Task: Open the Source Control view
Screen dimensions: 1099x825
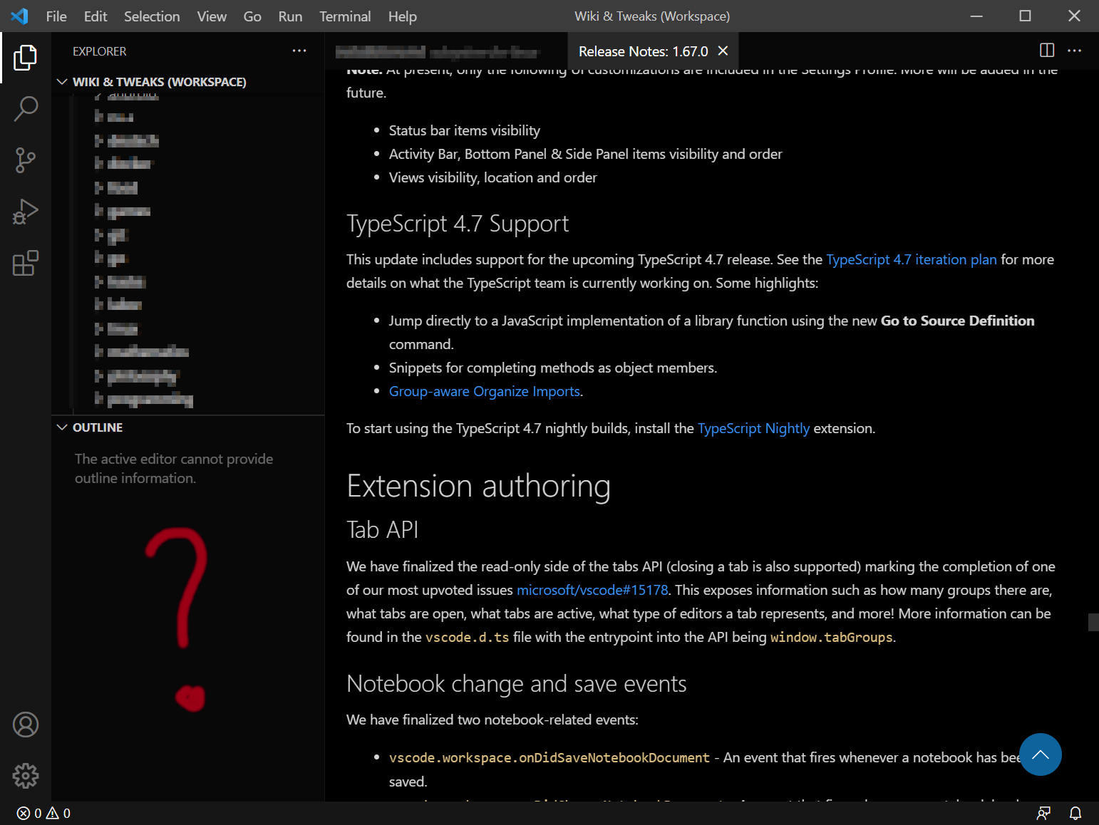Action: point(26,160)
